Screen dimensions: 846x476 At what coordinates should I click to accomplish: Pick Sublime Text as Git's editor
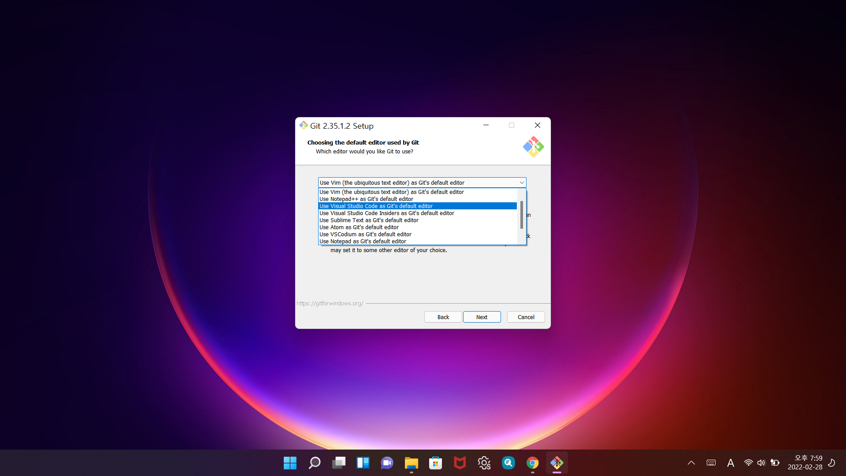click(x=369, y=220)
